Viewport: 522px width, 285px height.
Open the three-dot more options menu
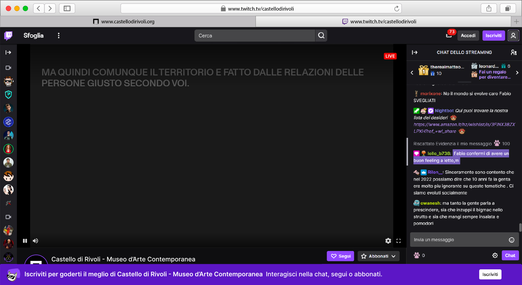[x=59, y=36]
